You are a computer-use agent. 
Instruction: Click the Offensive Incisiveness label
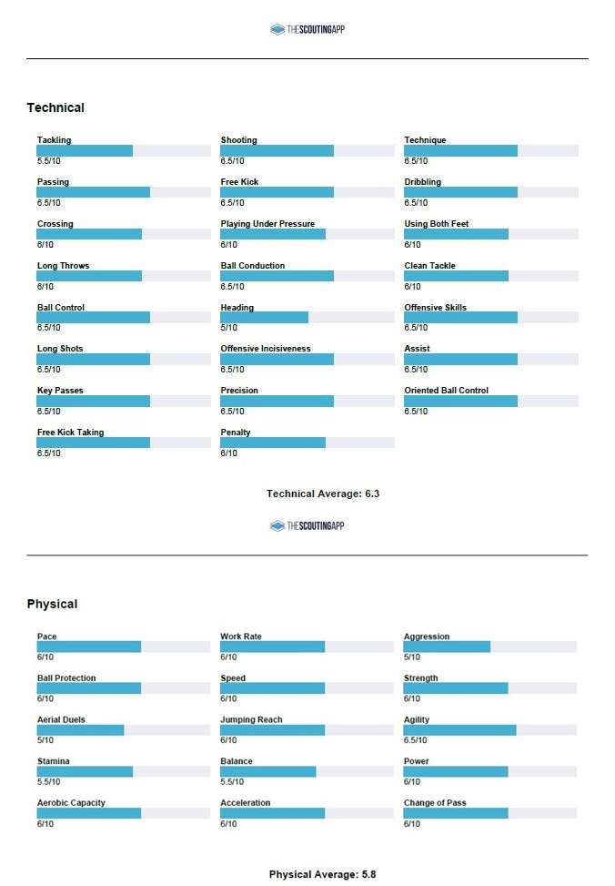pyautogui.click(x=265, y=349)
